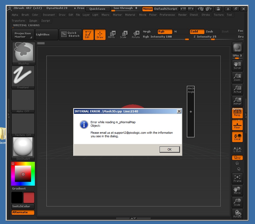This screenshot has height=224, width=255.
Task: Enable M material mode
Action: (x=181, y=32)
